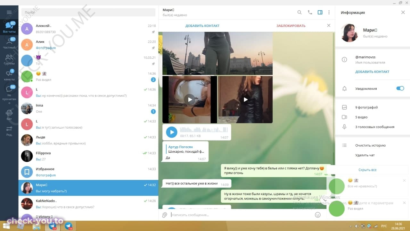The image size is (410, 231).
Task: Open the chat with 'Алик'
Action: tap(88, 45)
